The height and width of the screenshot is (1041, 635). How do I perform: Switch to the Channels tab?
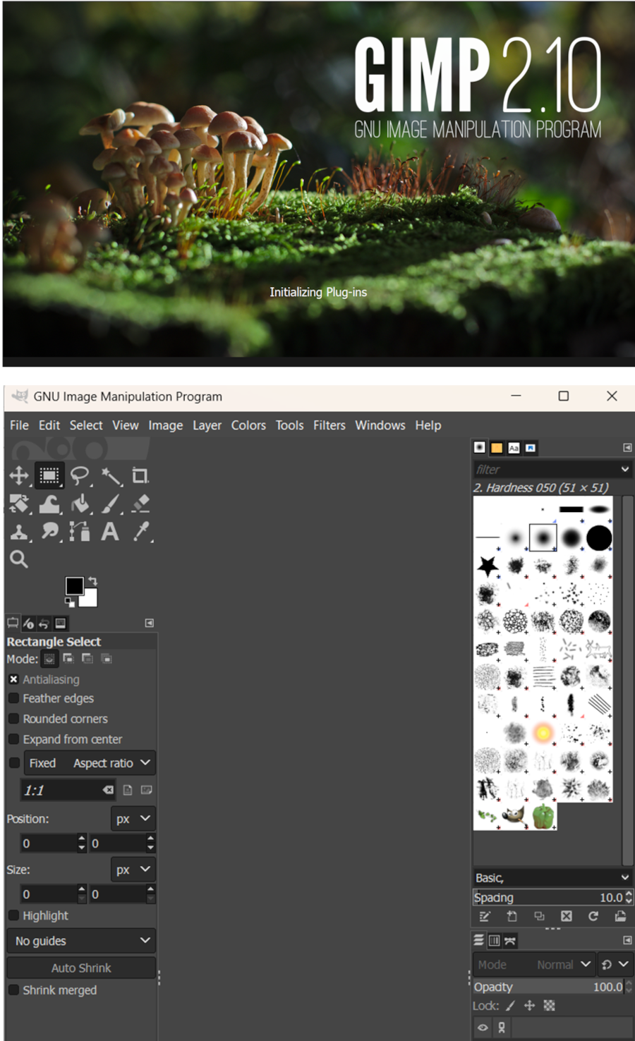point(495,941)
